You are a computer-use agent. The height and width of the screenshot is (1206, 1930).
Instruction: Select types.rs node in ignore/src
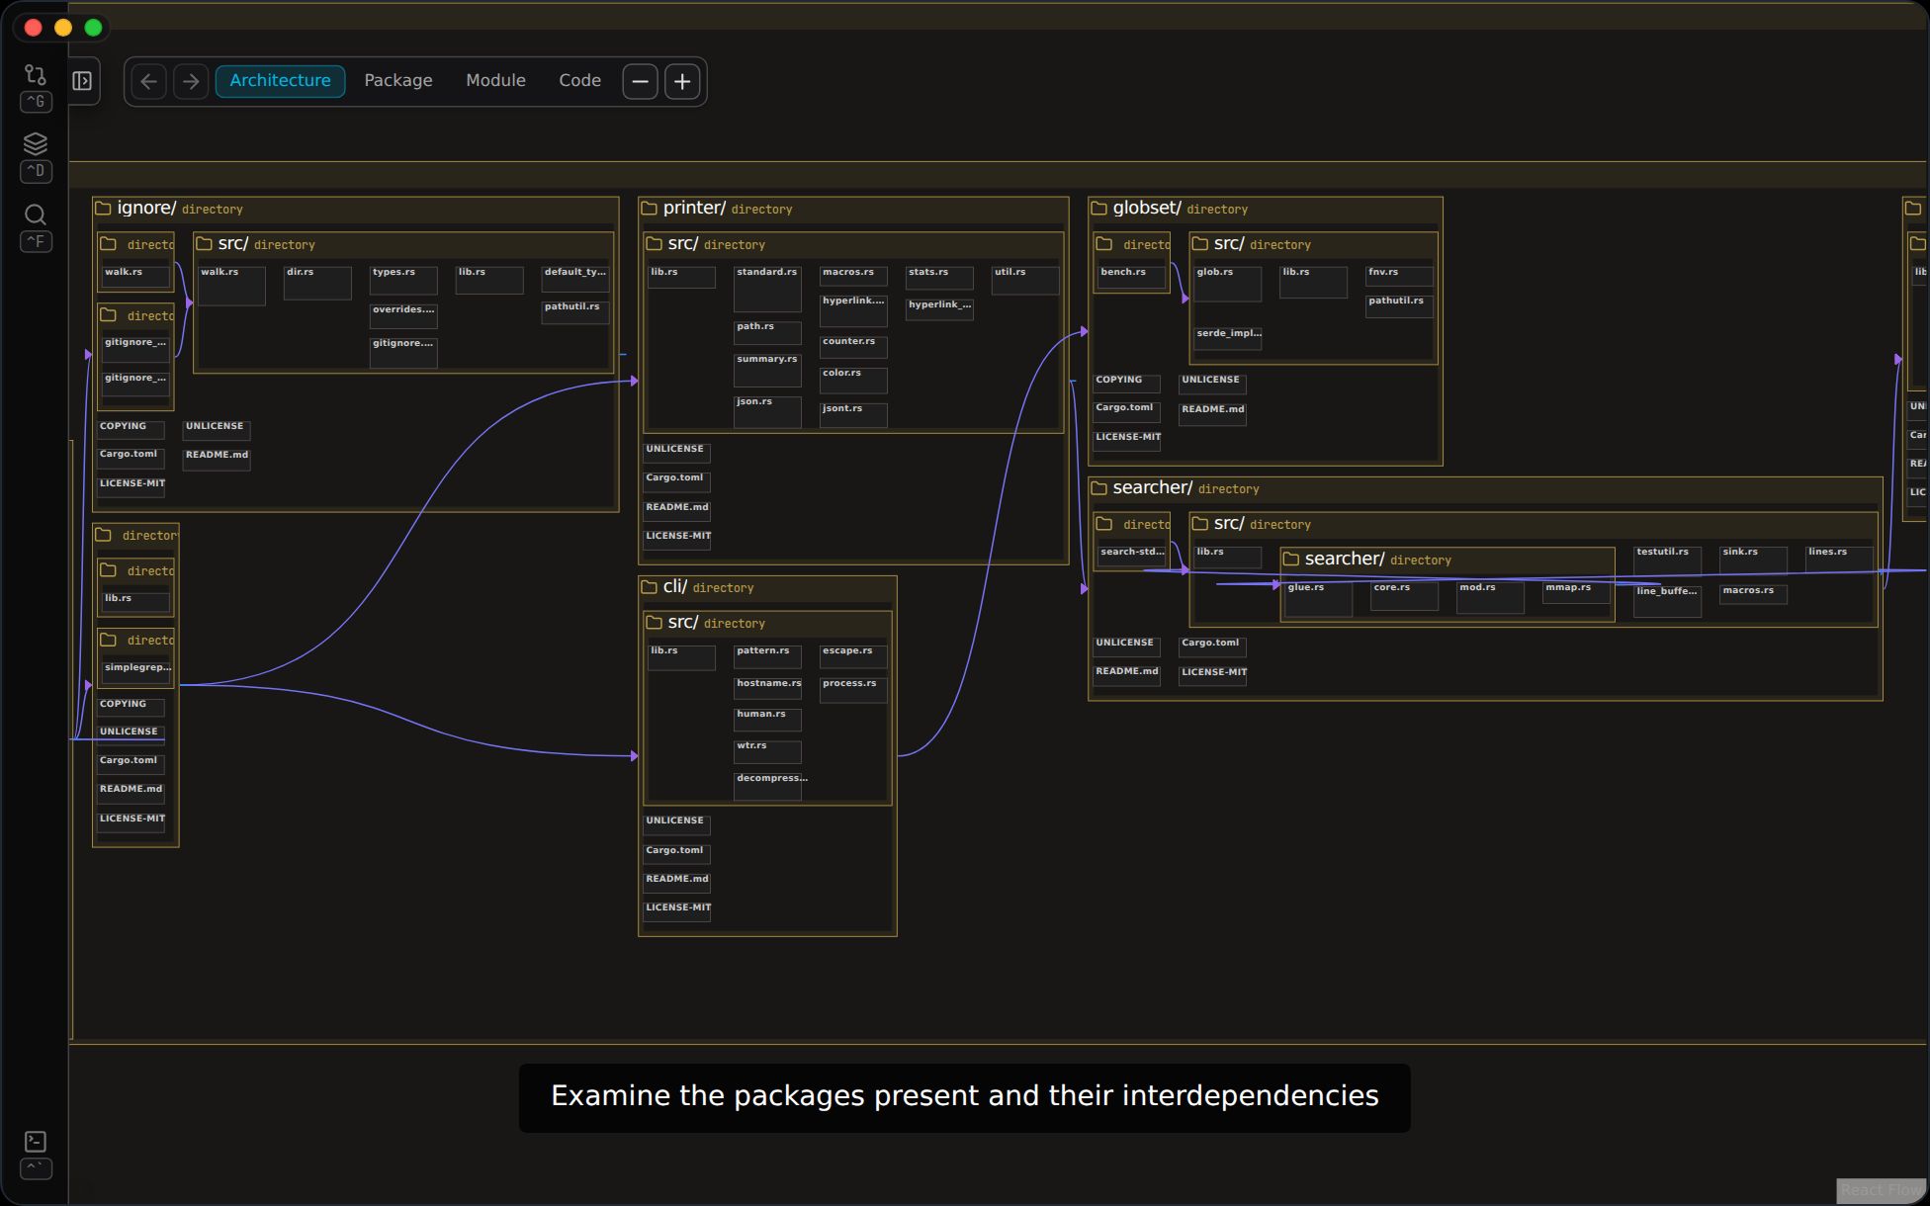[x=403, y=280]
